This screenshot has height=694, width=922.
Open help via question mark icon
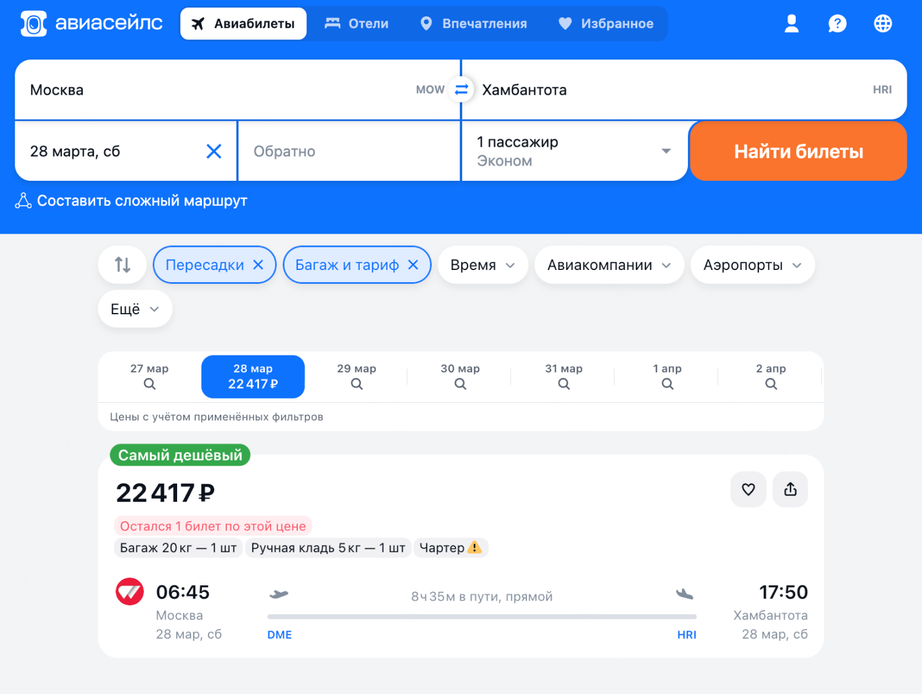tap(837, 23)
